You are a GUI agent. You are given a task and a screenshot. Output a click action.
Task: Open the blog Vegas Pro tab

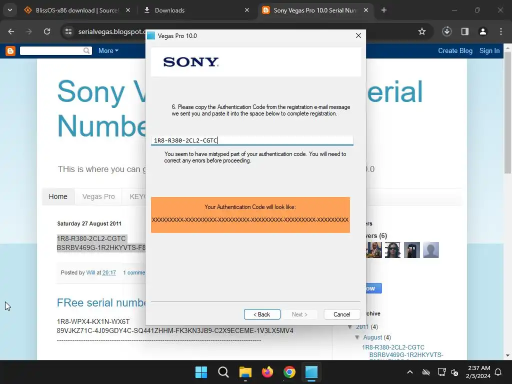(x=98, y=196)
